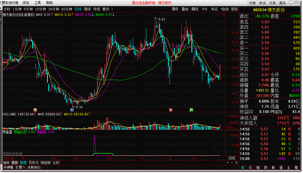Add stock with the +自选 button
Viewport: 303px width, 173px height.
225,9
